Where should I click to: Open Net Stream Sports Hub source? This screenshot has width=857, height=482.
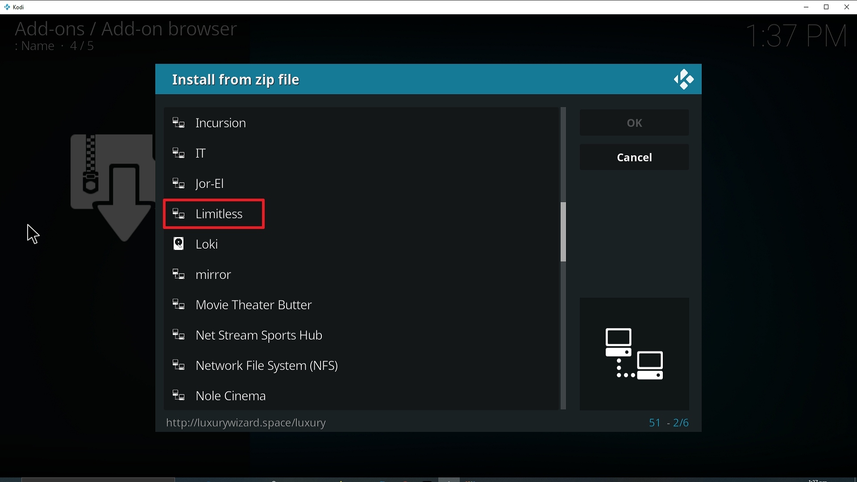pos(362,335)
